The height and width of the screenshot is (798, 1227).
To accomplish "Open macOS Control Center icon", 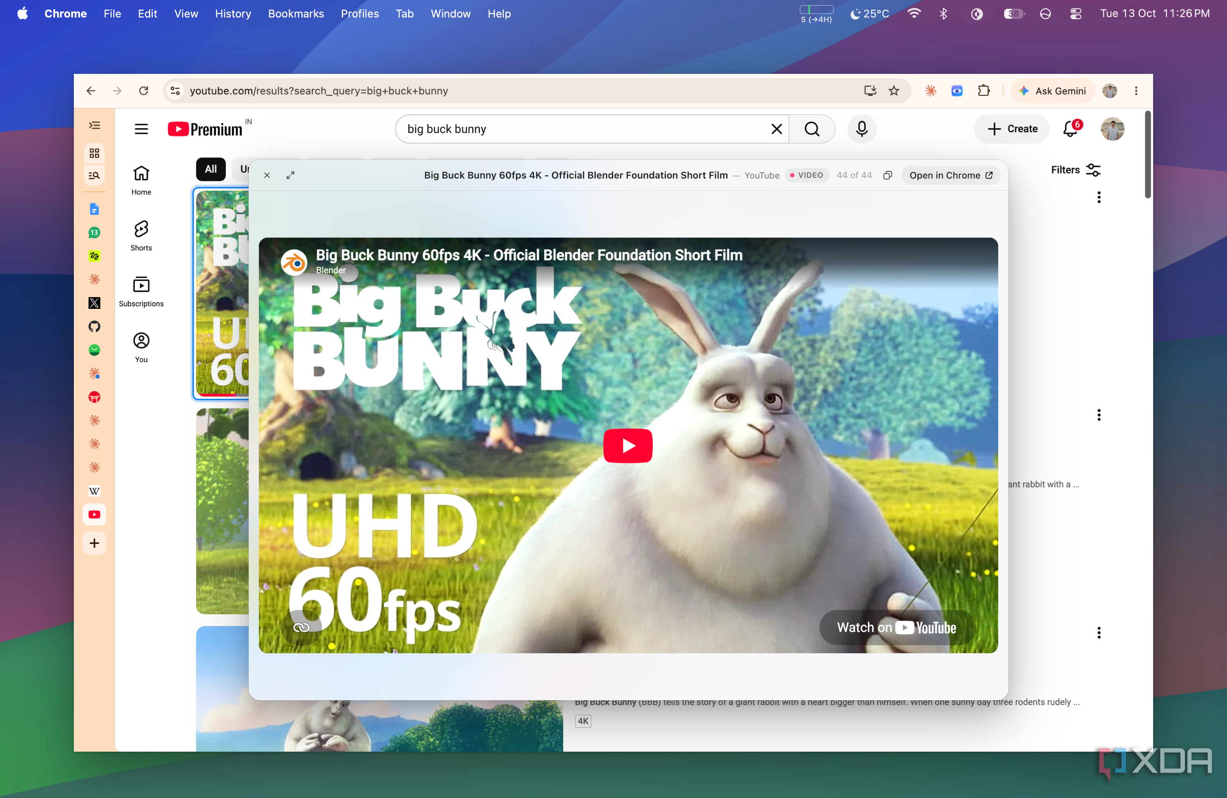I will [1076, 14].
